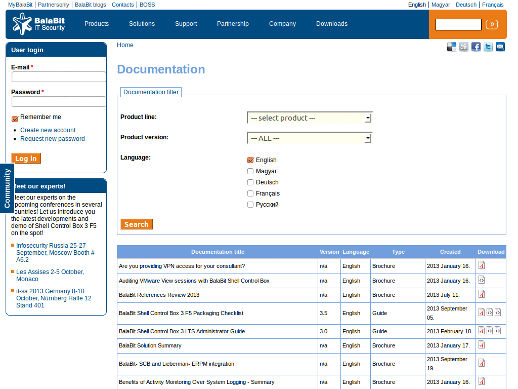Click the BalaBit IT Security logo
The width and height of the screenshot is (518, 389).
(x=38, y=24)
